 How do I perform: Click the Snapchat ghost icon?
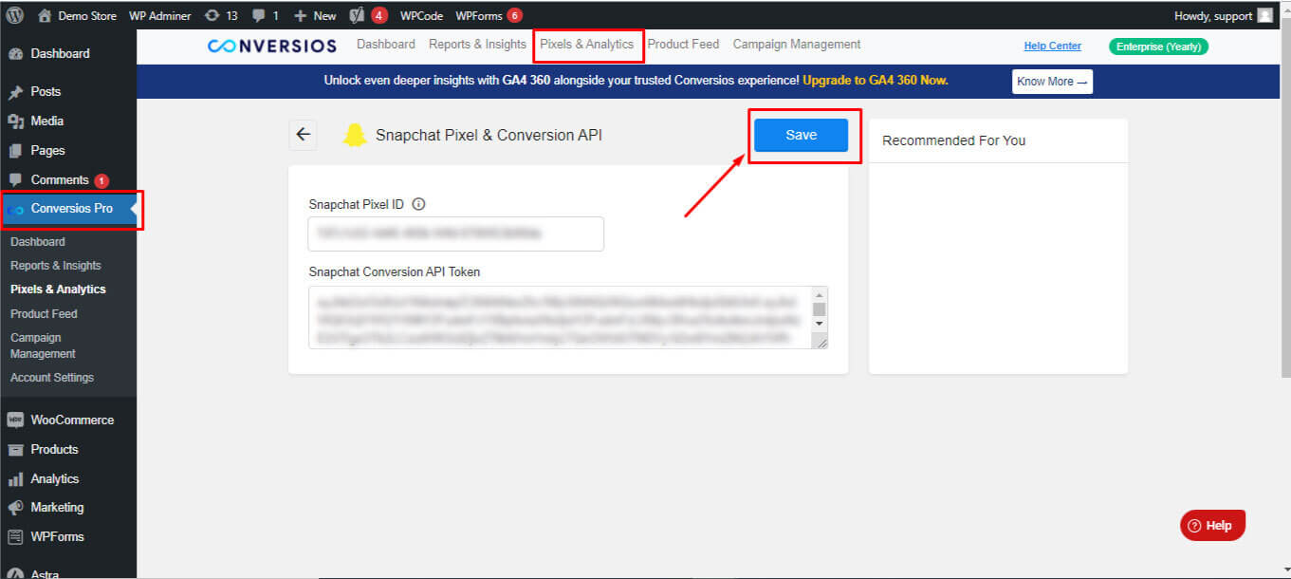(355, 135)
